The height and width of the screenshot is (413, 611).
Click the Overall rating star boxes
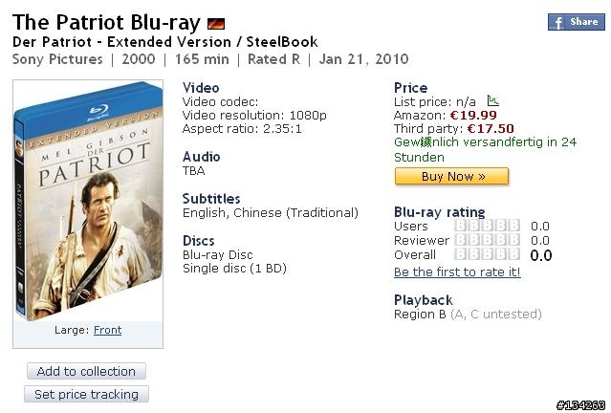[x=487, y=254]
